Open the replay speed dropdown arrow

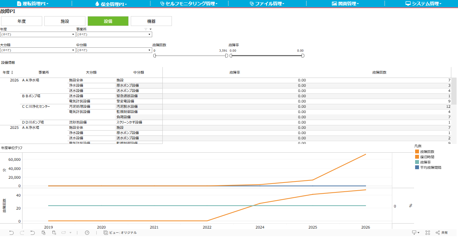point(70,233)
